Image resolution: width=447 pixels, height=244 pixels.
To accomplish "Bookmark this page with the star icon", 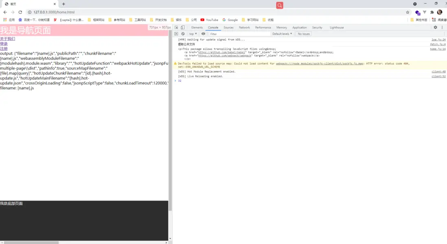I will pyautogui.click(x=408, y=12).
